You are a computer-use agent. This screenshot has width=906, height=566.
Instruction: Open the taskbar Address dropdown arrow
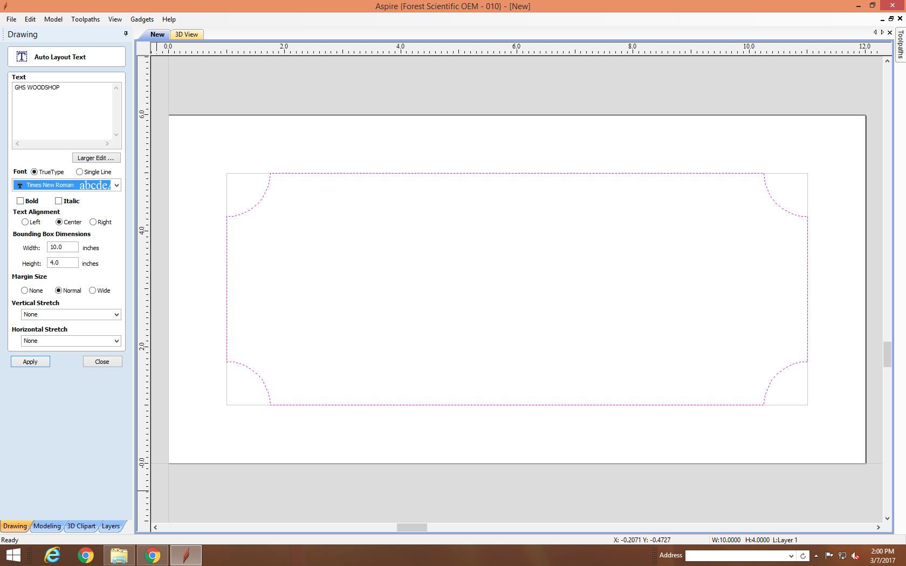(791, 556)
